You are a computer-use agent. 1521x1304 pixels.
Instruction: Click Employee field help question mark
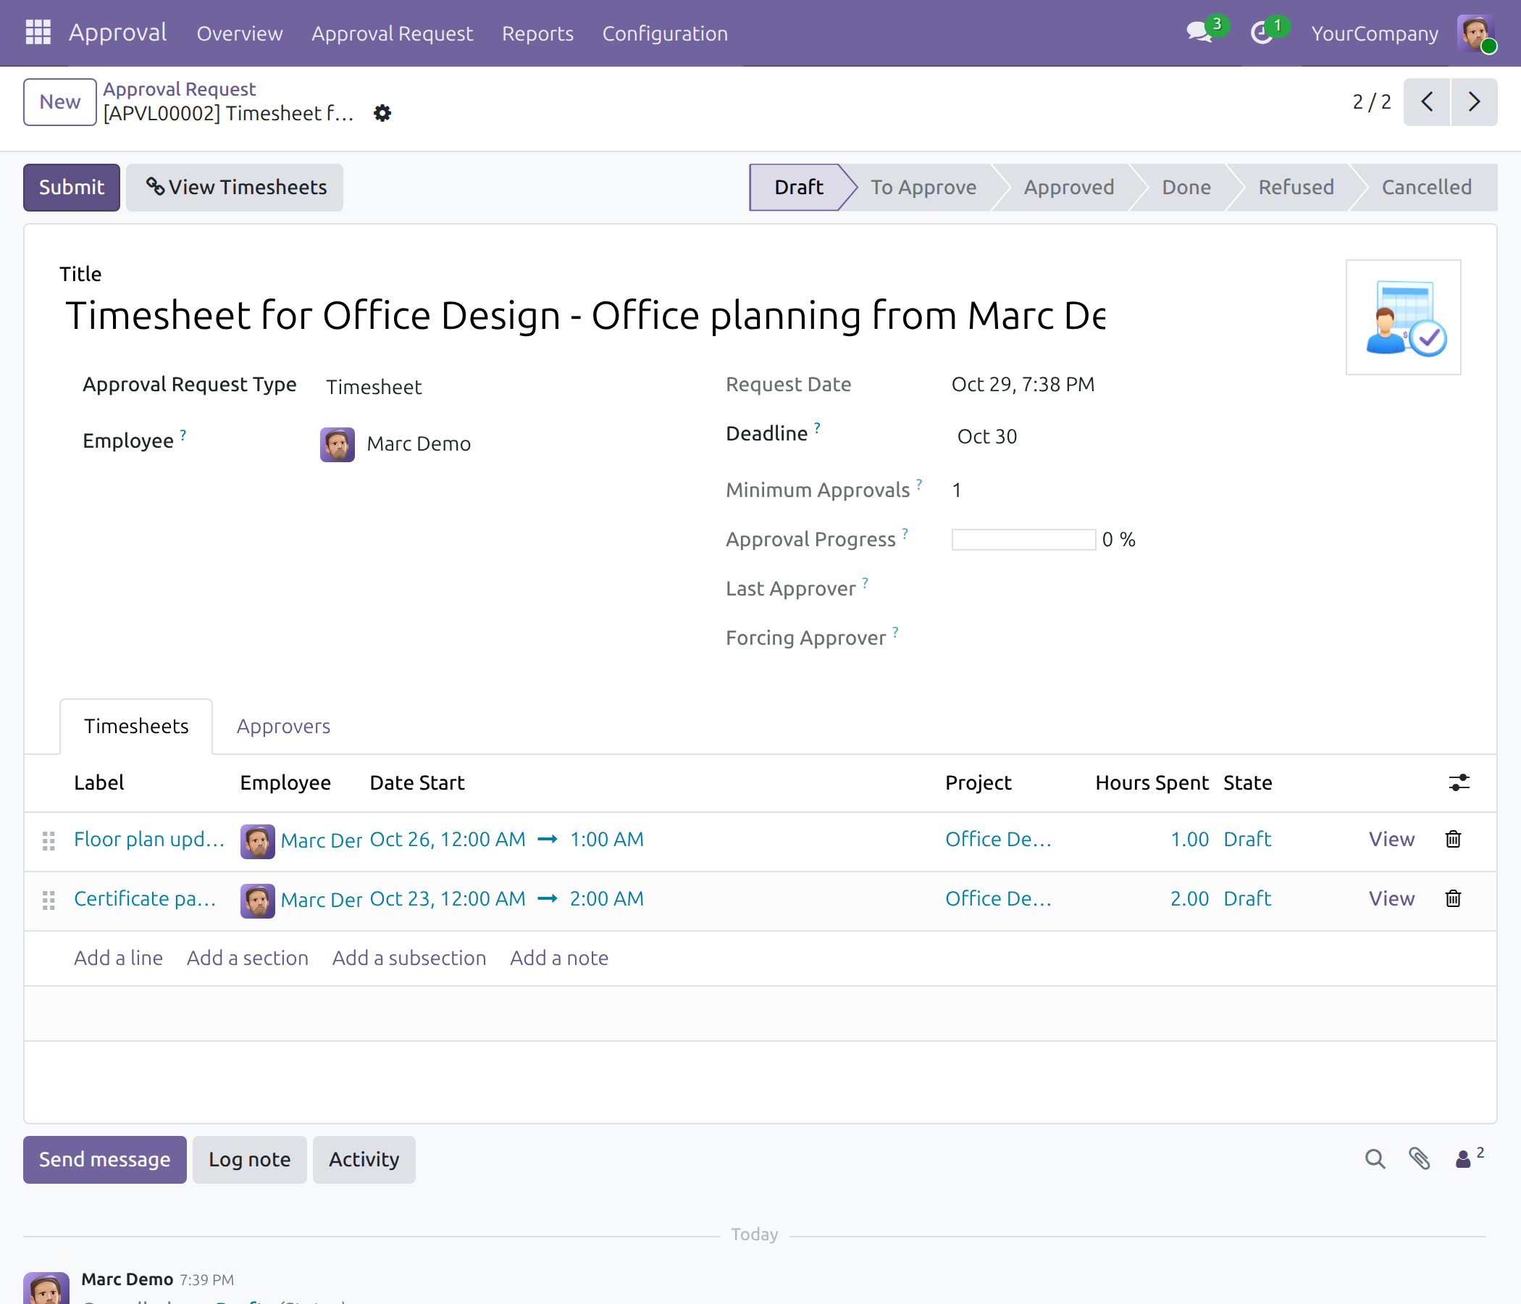183,435
